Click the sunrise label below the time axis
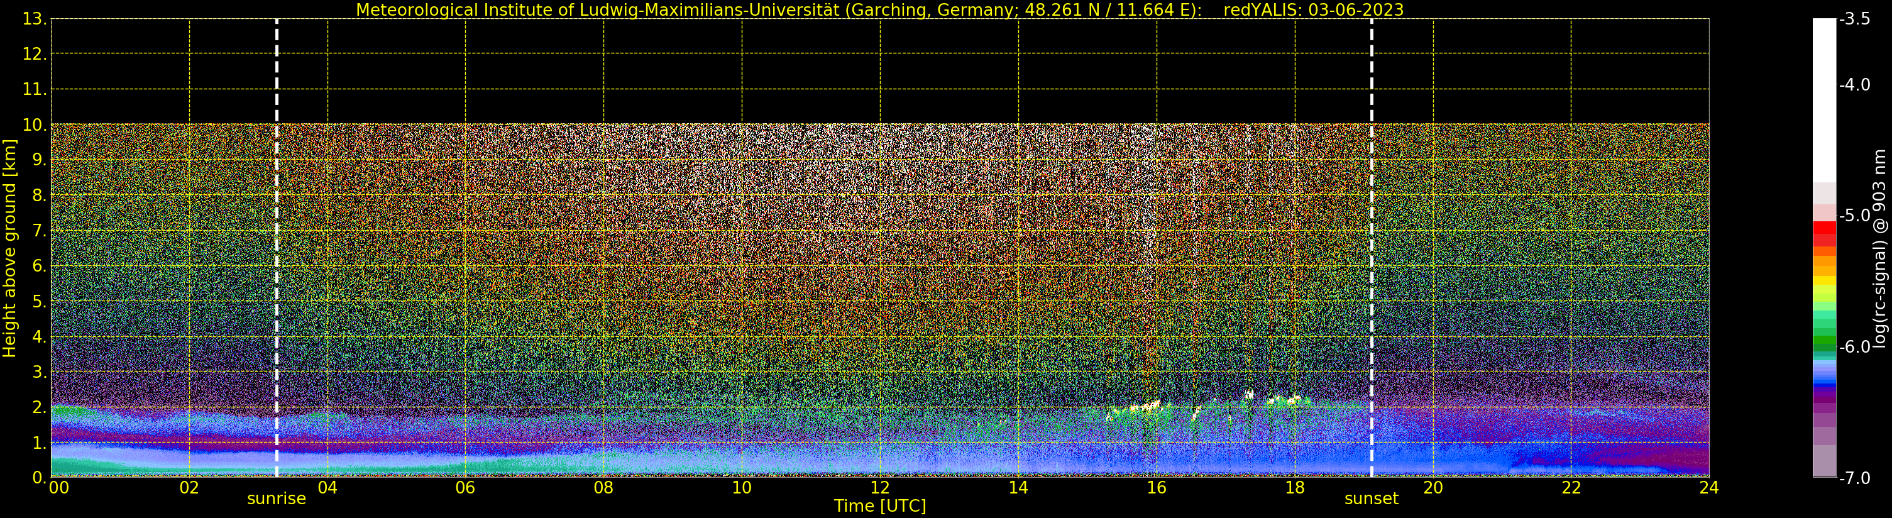Screen dimensions: 1892x518 click(276, 499)
